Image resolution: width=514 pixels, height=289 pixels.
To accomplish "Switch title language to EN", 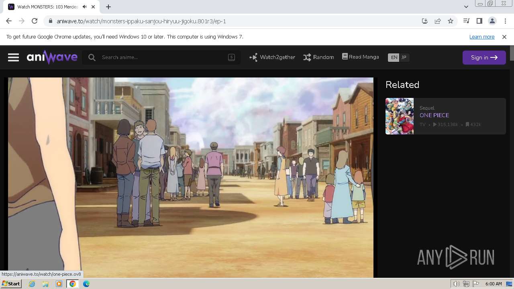I will pyautogui.click(x=394, y=57).
